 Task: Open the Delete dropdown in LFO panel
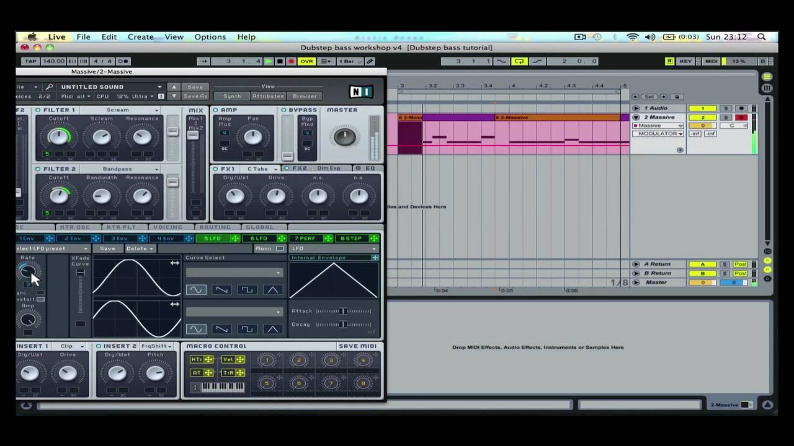pos(140,249)
